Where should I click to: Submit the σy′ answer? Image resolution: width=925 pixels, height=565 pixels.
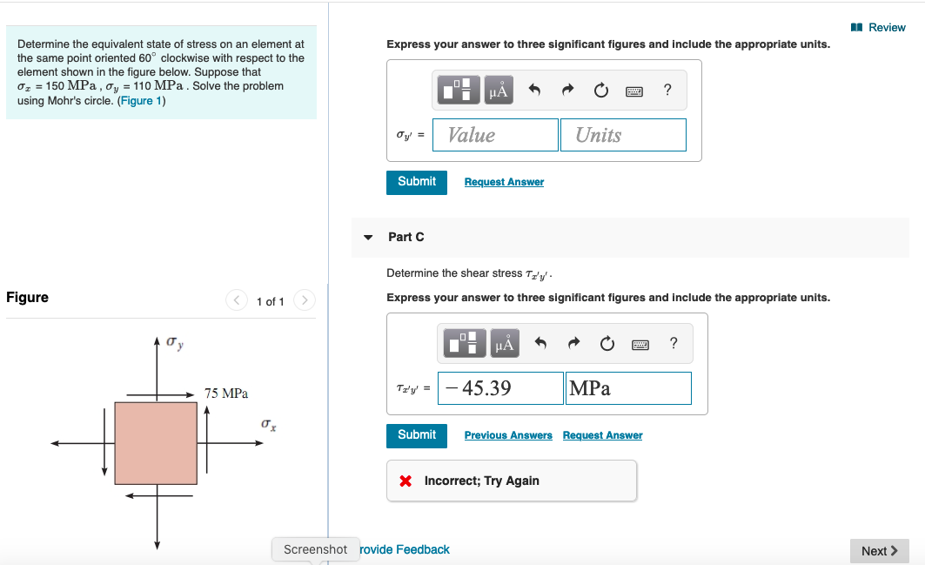point(416,182)
